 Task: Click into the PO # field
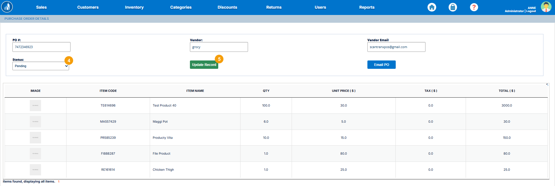41,47
